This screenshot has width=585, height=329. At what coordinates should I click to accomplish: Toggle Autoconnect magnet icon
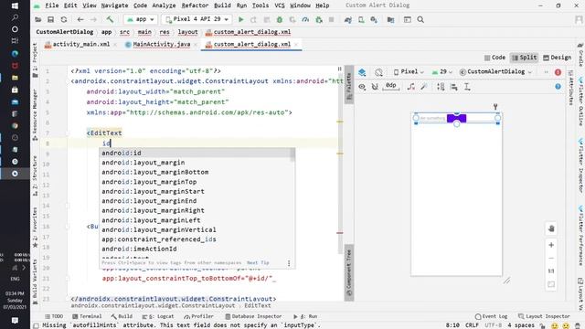[375, 87]
